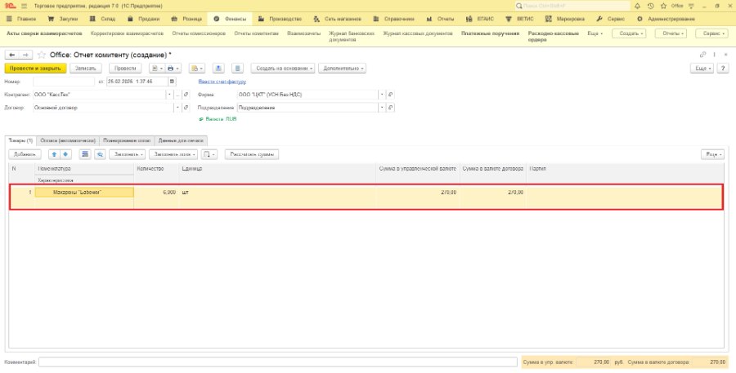Click the 1C logo icon

[11, 6]
